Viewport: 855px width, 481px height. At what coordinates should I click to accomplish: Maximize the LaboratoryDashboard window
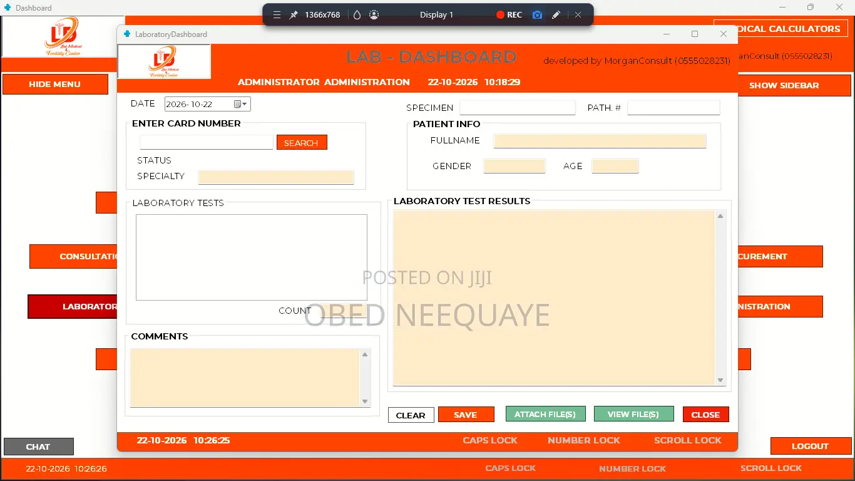[695, 34]
